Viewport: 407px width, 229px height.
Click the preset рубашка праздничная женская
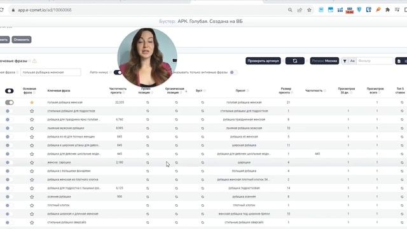coord(244,120)
